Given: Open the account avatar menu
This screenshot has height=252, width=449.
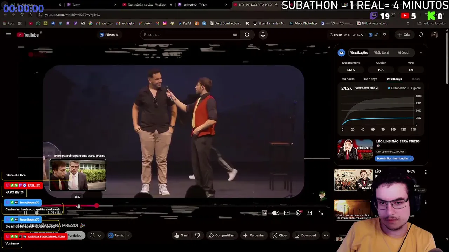Looking at the screenshot, I should 435,35.
